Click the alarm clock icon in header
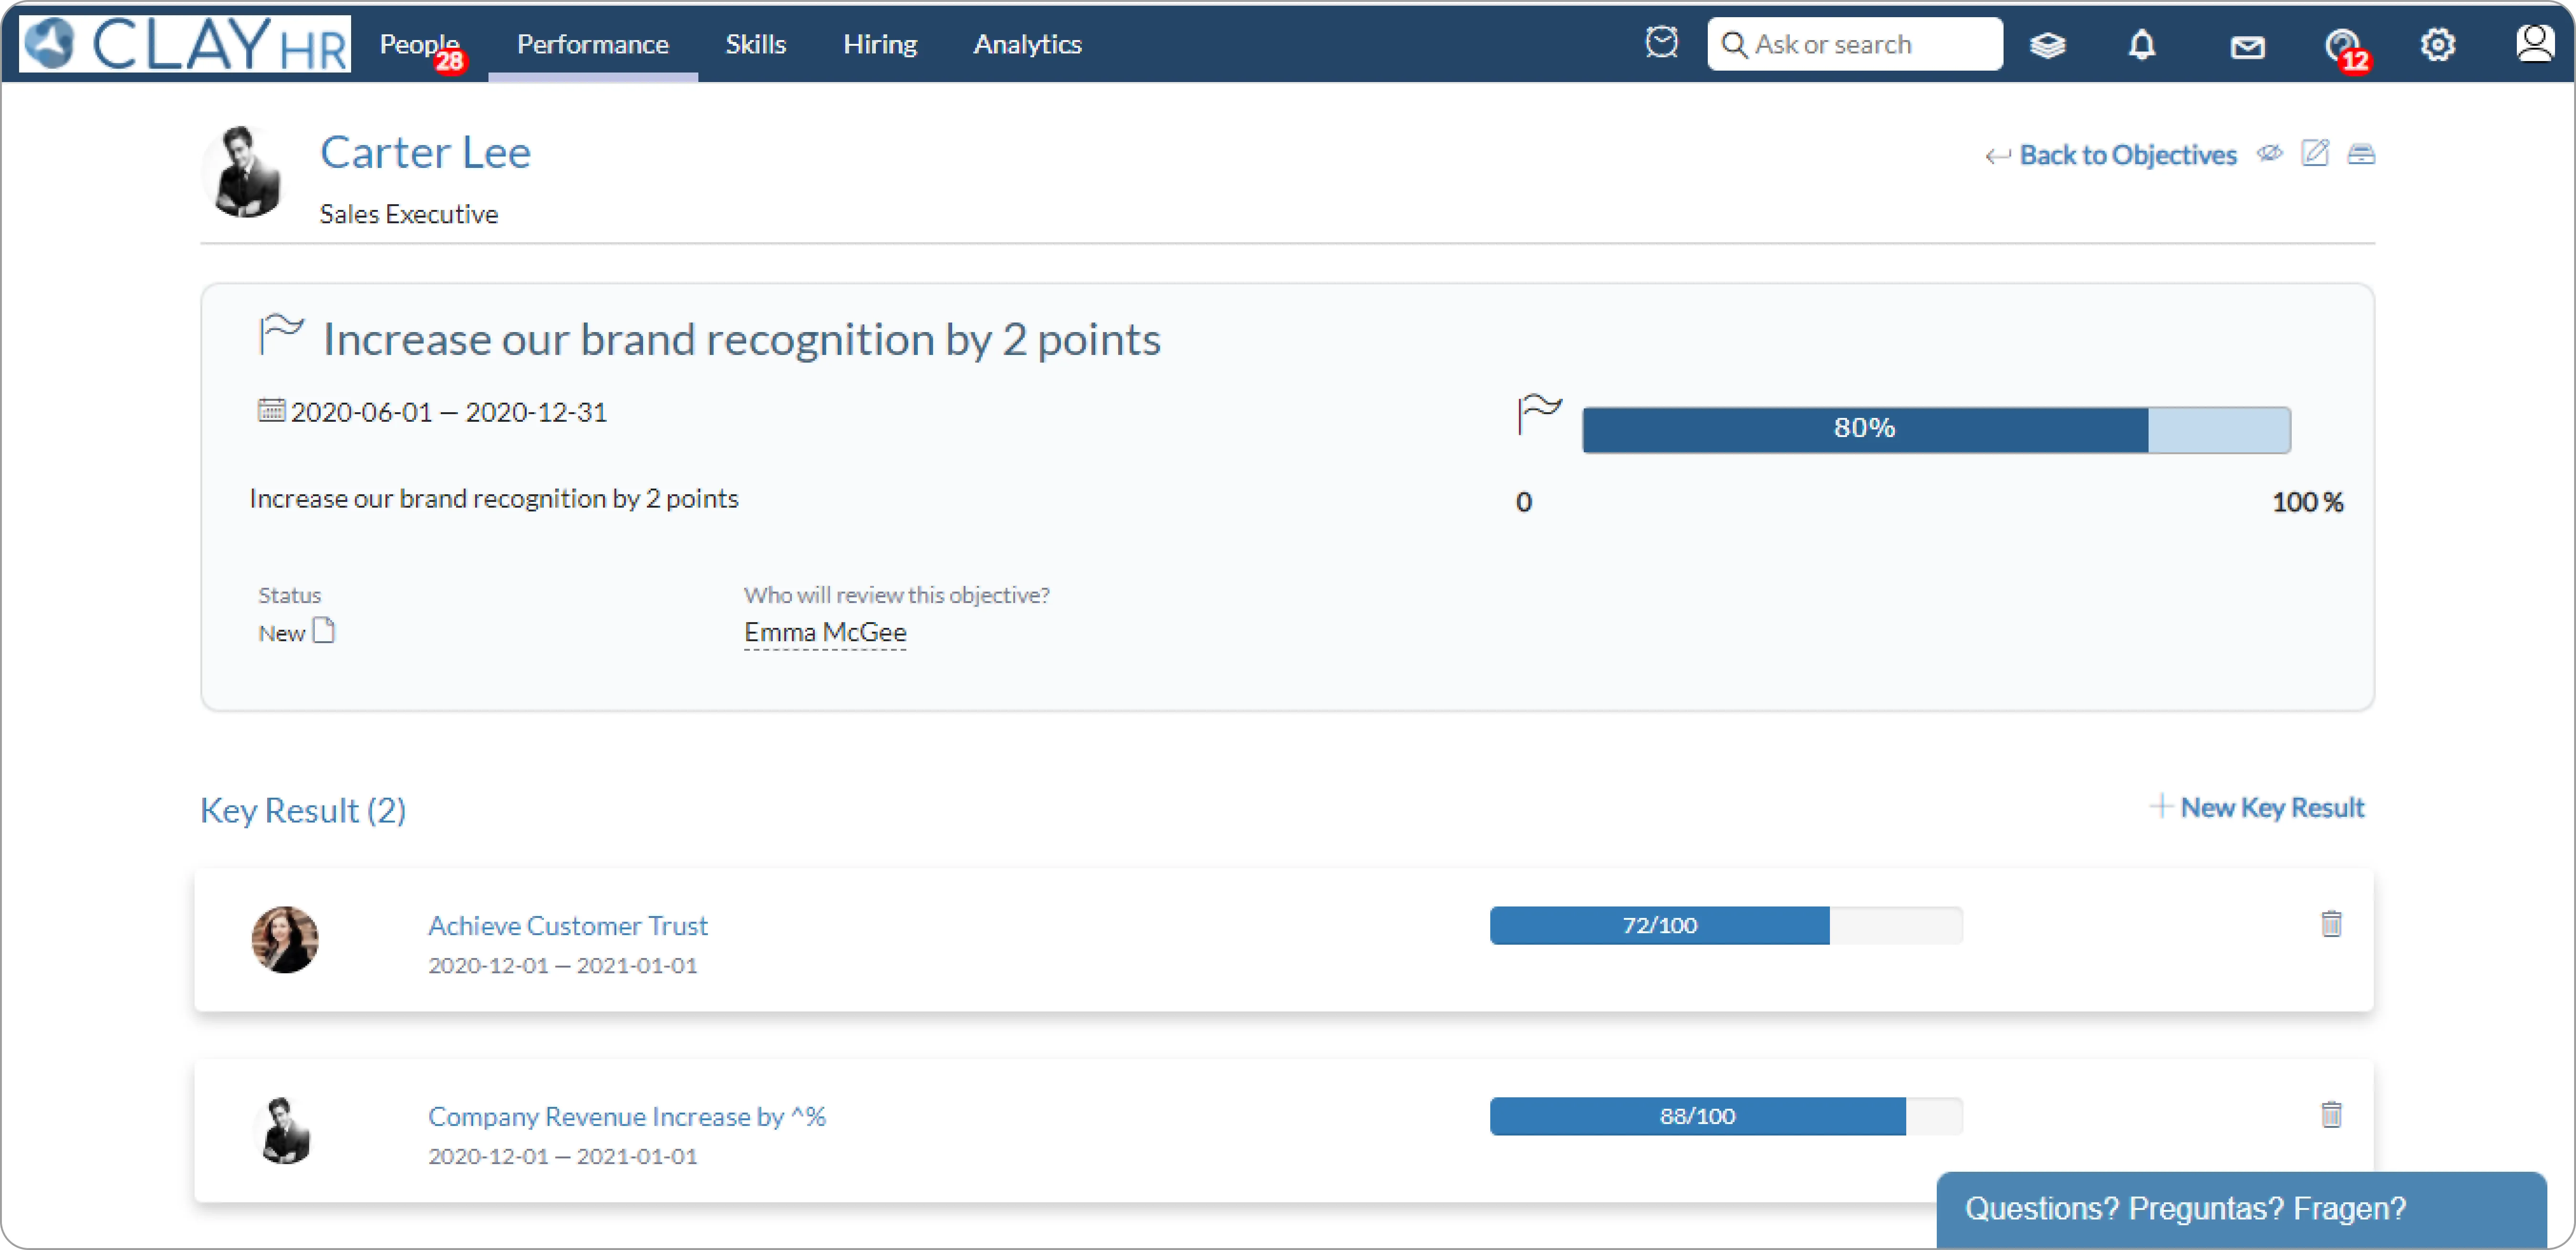Screen dimensions: 2576x1250 tap(1661, 43)
